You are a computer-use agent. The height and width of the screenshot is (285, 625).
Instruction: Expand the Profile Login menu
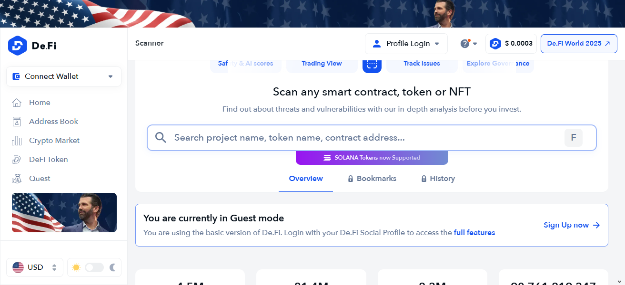(406, 43)
